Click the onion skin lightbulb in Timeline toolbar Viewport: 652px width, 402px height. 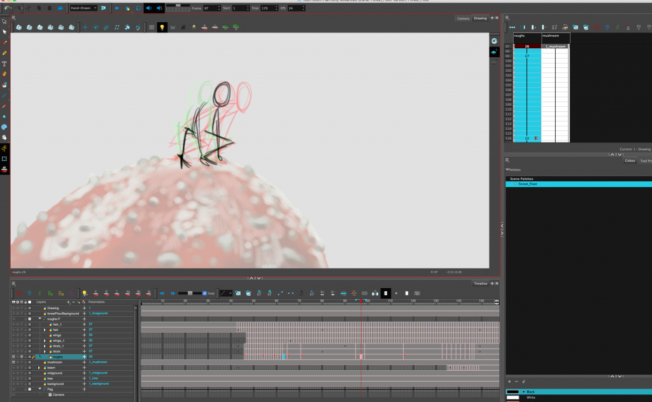[x=84, y=293]
